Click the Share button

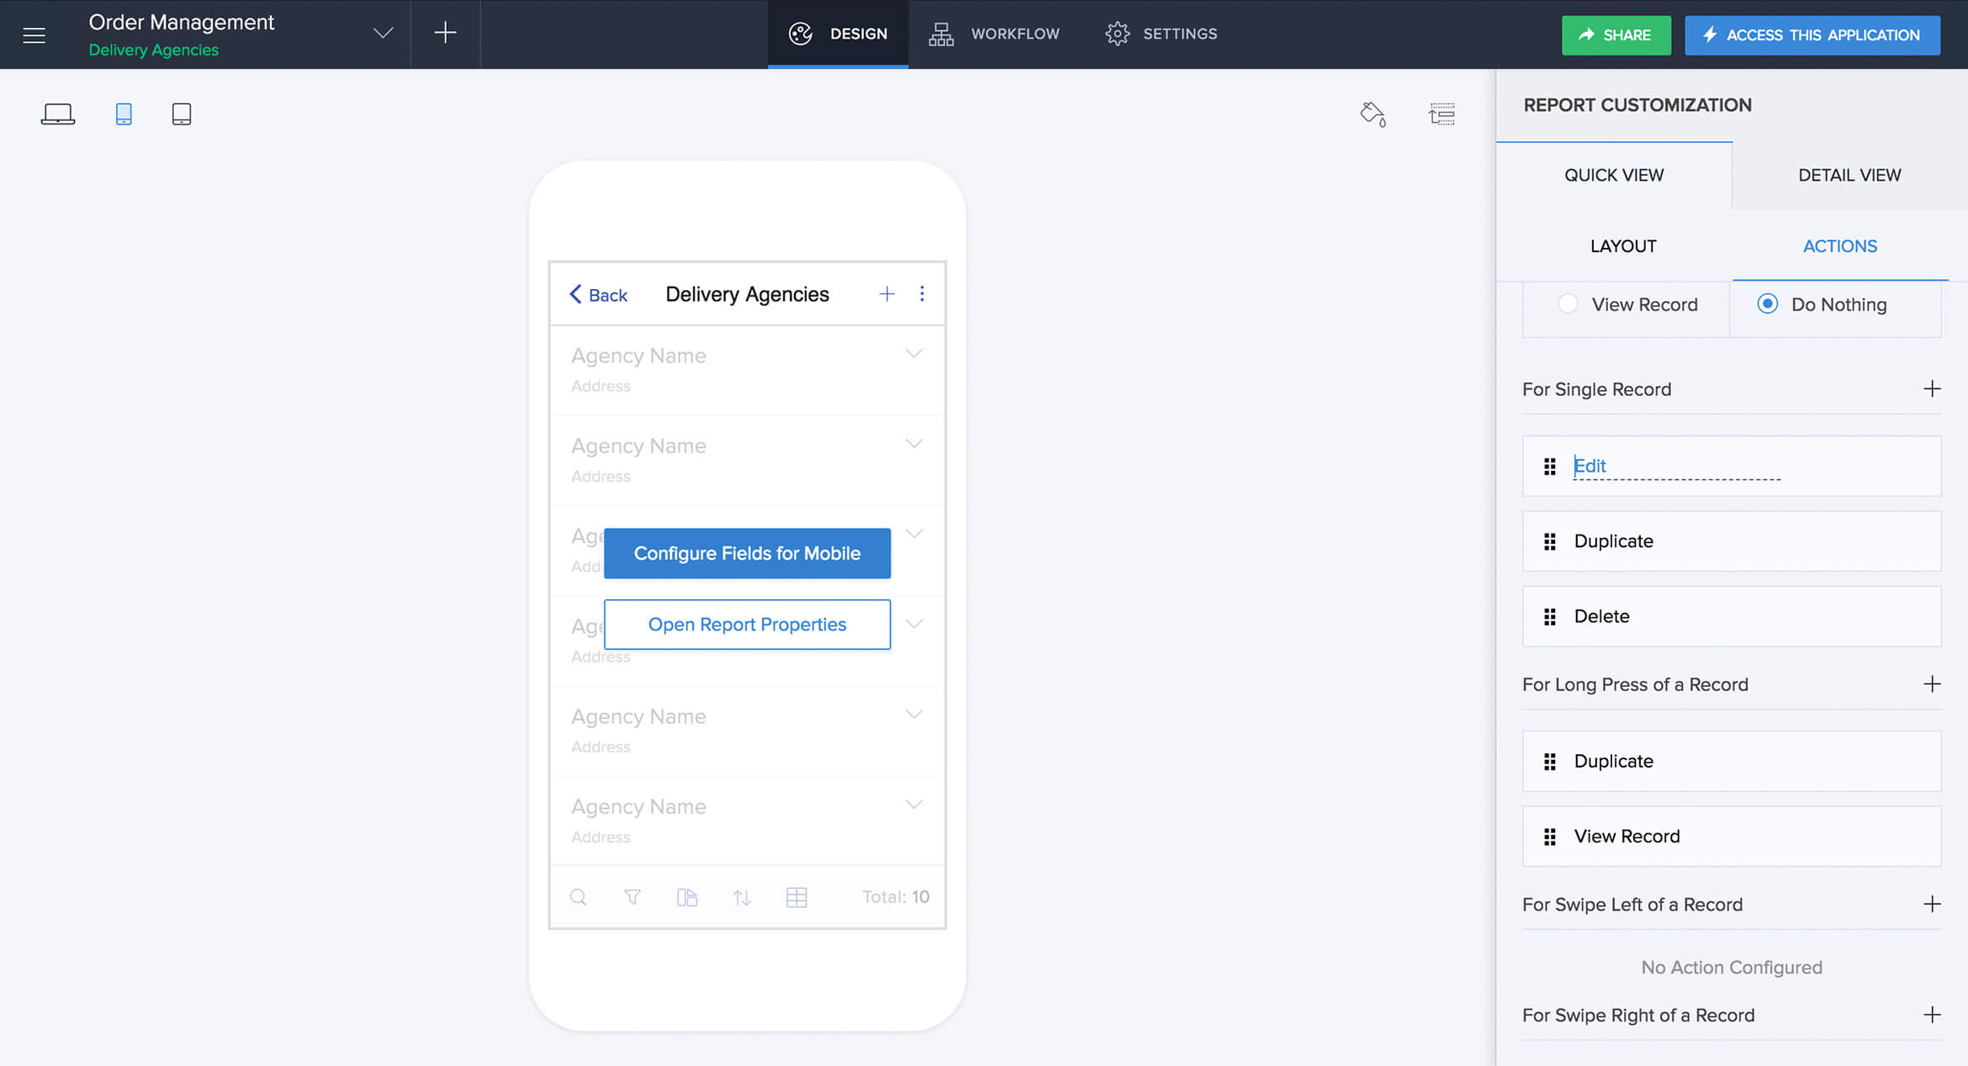pyautogui.click(x=1616, y=34)
